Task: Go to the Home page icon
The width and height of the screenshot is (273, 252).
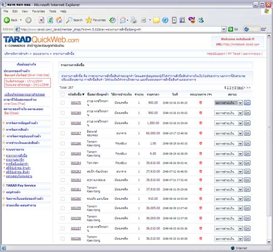Action: (59, 20)
